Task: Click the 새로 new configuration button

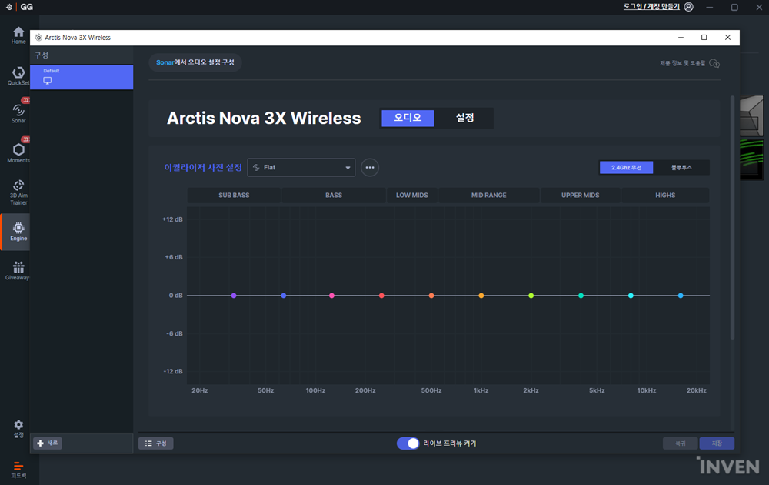Action: tap(48, 443)
